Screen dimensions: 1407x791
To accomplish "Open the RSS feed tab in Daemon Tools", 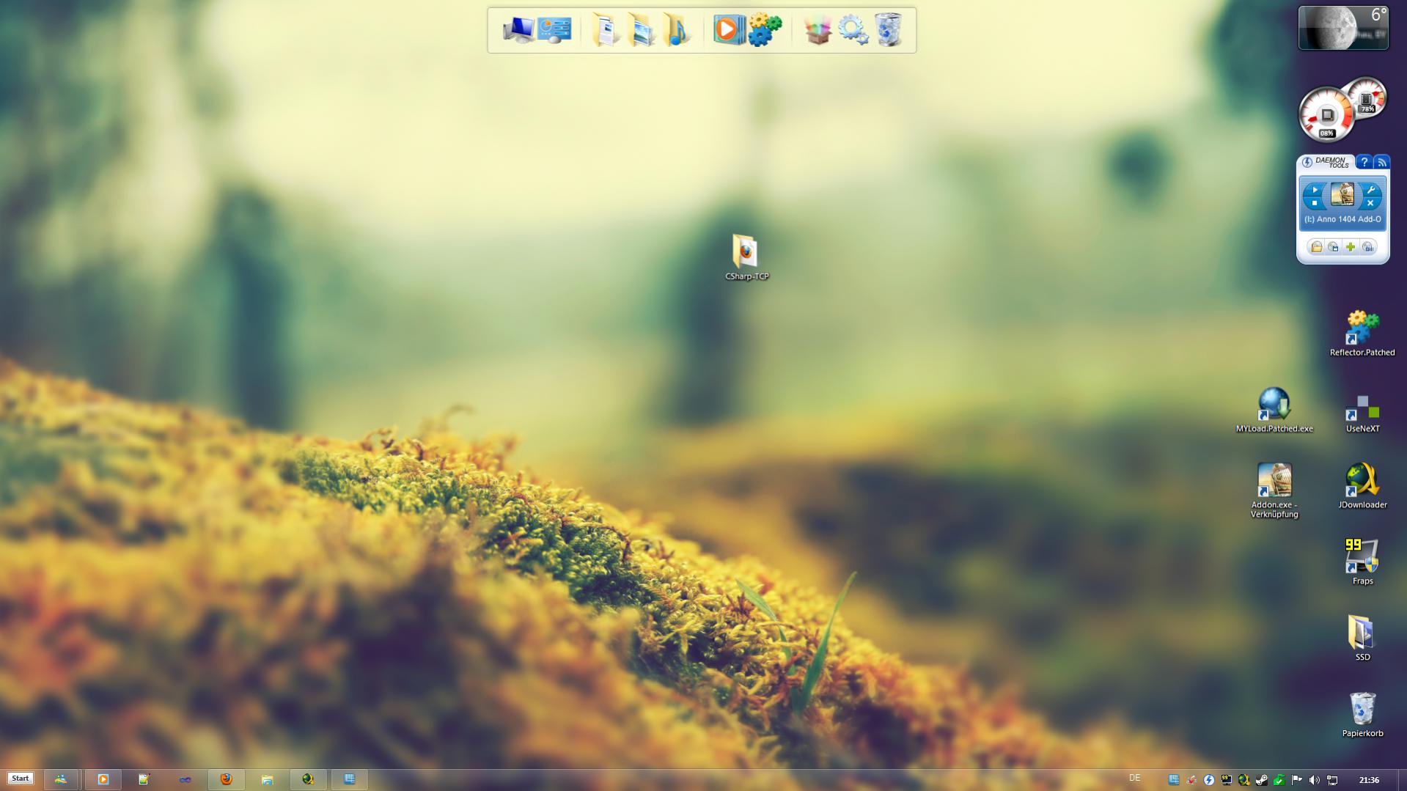I will tap(1381, 162).
